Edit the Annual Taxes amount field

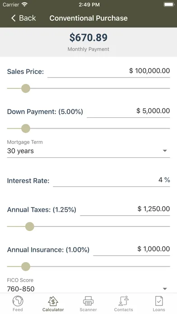[x=125, y=209]
